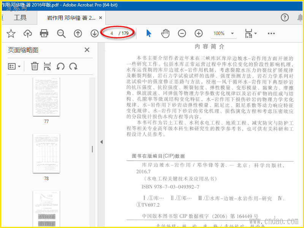Image resolution: width=304 pixels, height=228 pixels.
Task: Rotate pages clockwise
Action: pyautogui.click(x=73, y=66)
